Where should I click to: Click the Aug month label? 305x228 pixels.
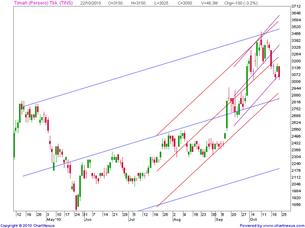(x=177, y=219)
